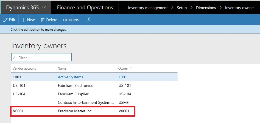Click the Edit pencil button
260x123 pixels.
coord(9,20)
